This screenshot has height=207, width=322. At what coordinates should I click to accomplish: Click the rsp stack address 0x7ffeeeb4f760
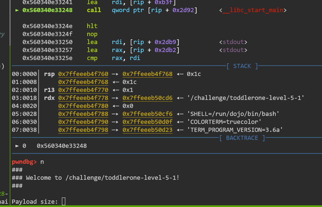coord(83,74)
